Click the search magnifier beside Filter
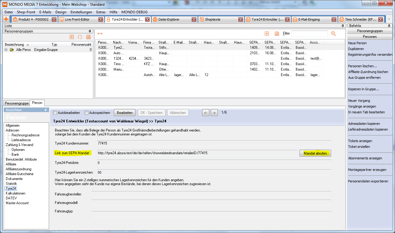The height and width of the screenshot is (233, 395). pos(334,34)
